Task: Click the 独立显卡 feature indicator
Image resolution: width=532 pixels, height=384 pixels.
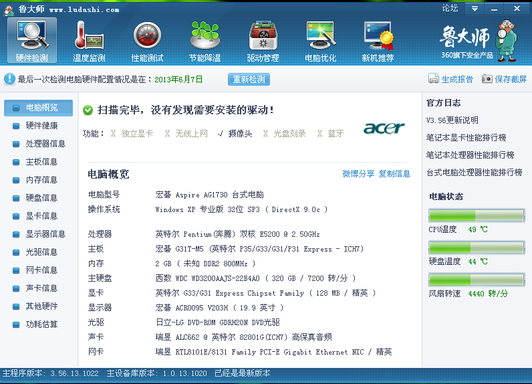Action: tap(132, 134)
